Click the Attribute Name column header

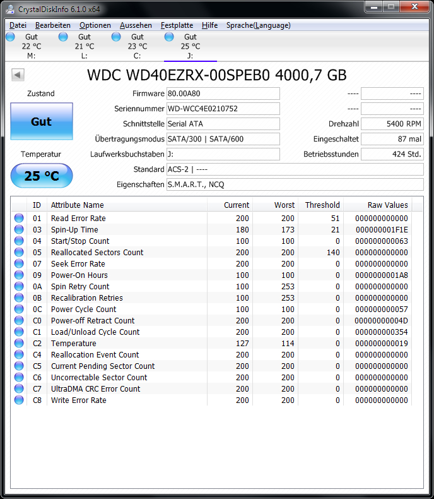[127, 205]
